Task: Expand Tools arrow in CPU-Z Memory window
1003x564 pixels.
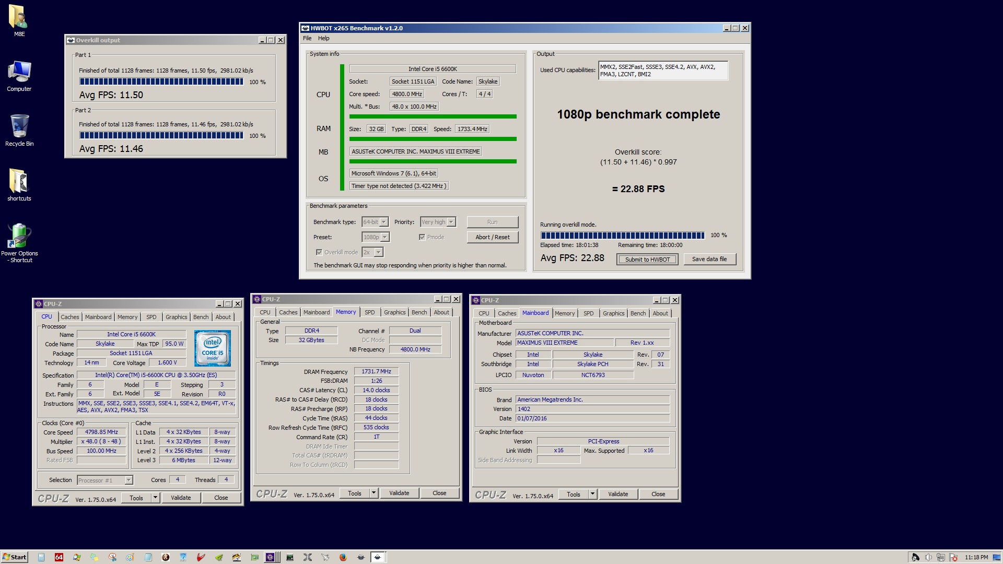Action: [374, 494]
